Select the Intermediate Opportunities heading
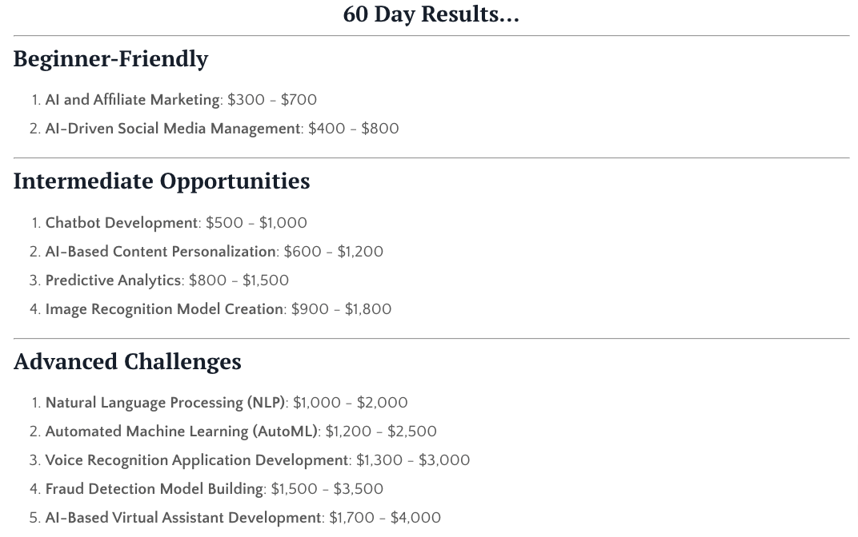858x537 pixels. pos(162,181)
